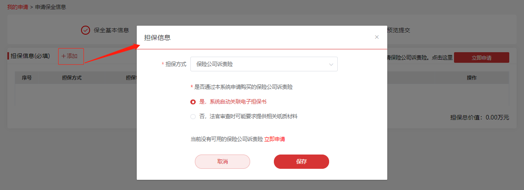Click the 取消 button
The height and width of the screenshot is (190, 524).
pos(222,161)
